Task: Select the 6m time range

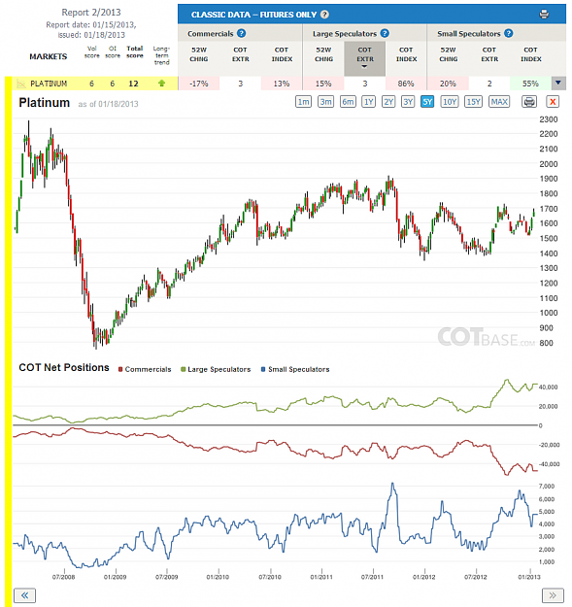Action: tap(348, 102)
